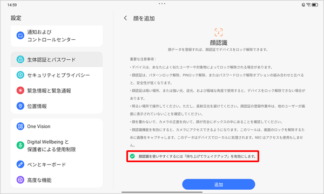
Task: Click the location information pin icon
Action: (21, 106)
